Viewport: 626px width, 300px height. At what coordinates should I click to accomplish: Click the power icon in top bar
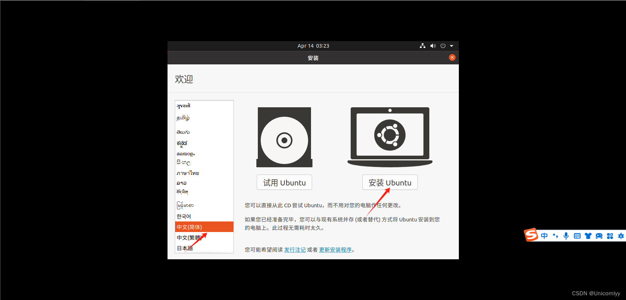coord(443,46)
